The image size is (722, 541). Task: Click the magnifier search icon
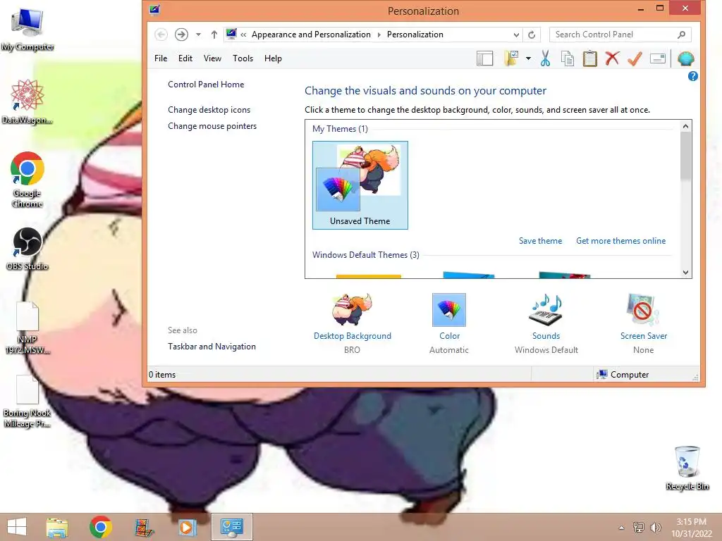point(682,35)
